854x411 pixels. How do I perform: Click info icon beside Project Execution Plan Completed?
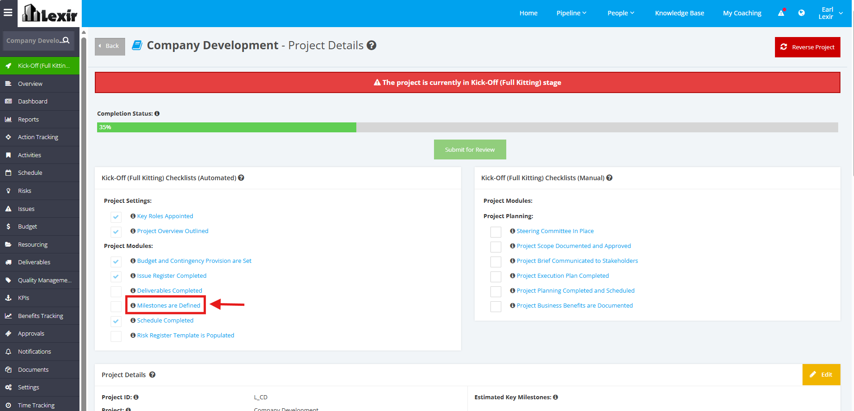tap(513, 276)
